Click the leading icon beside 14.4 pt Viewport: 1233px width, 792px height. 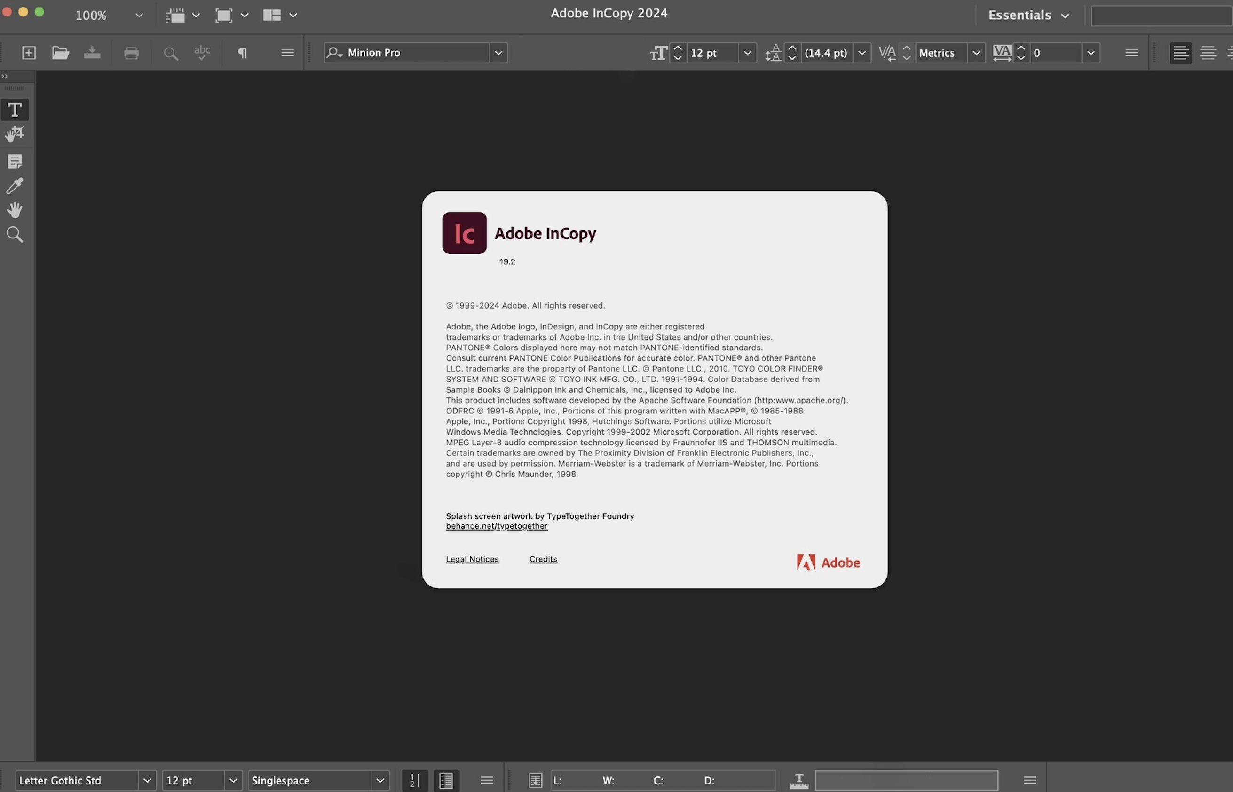click(773, 53)
